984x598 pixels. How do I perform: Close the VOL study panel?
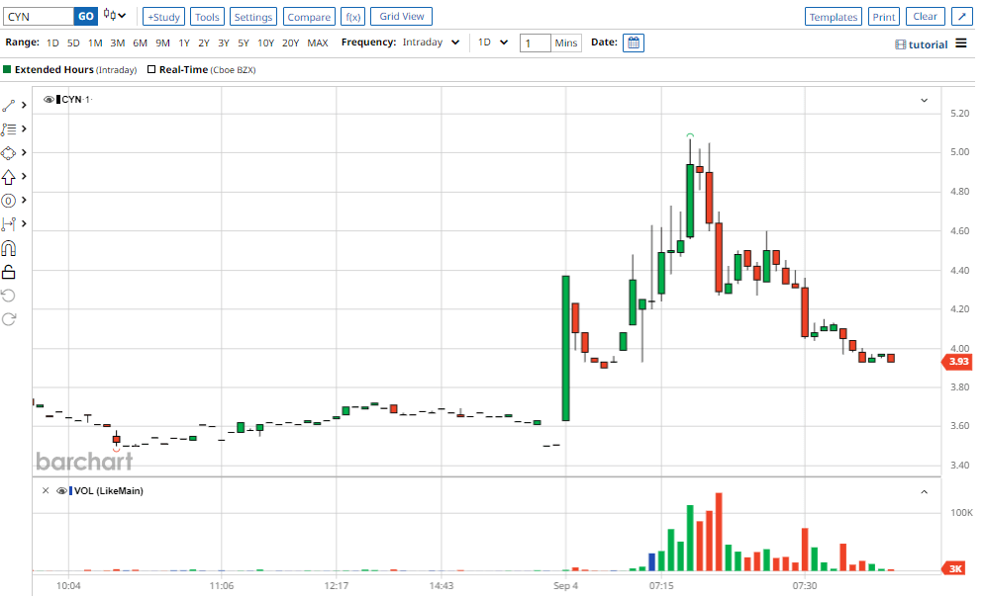(46, 491)
